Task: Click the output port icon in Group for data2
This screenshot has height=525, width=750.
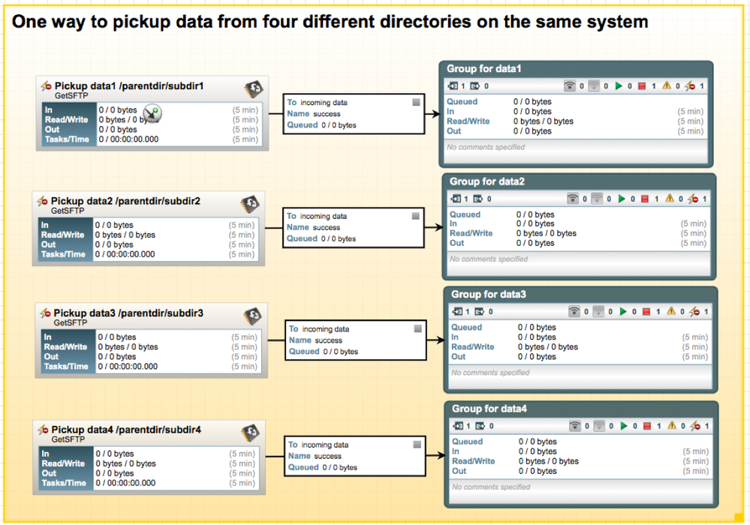Action: [479, 199]
